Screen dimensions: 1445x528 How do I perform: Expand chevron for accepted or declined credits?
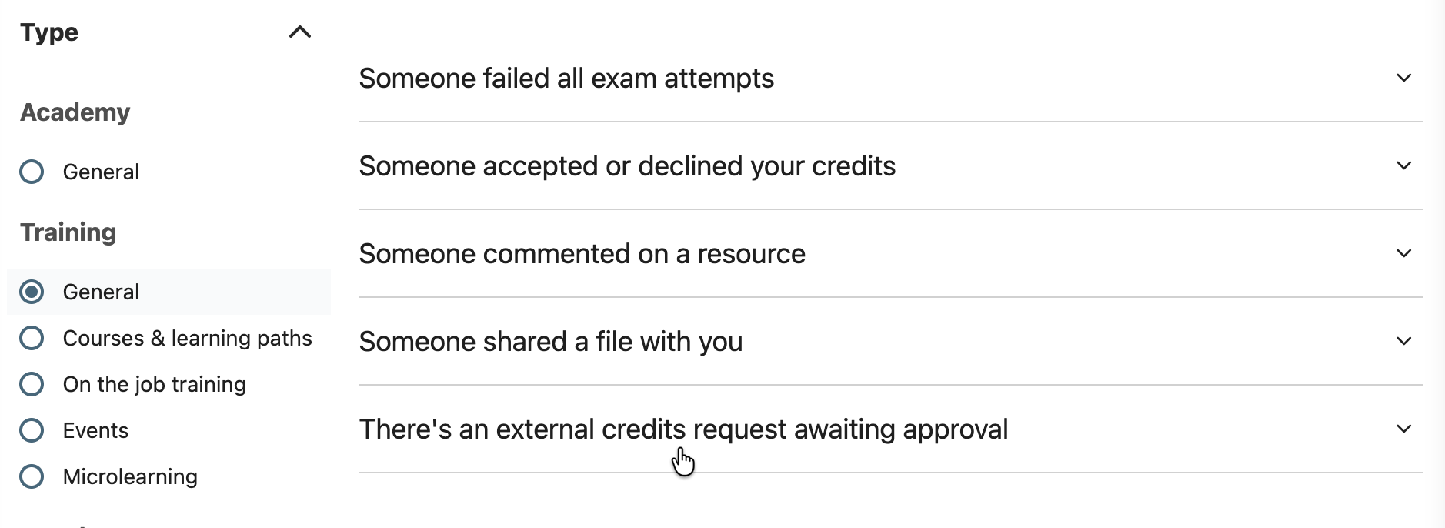click(1403, 166)
